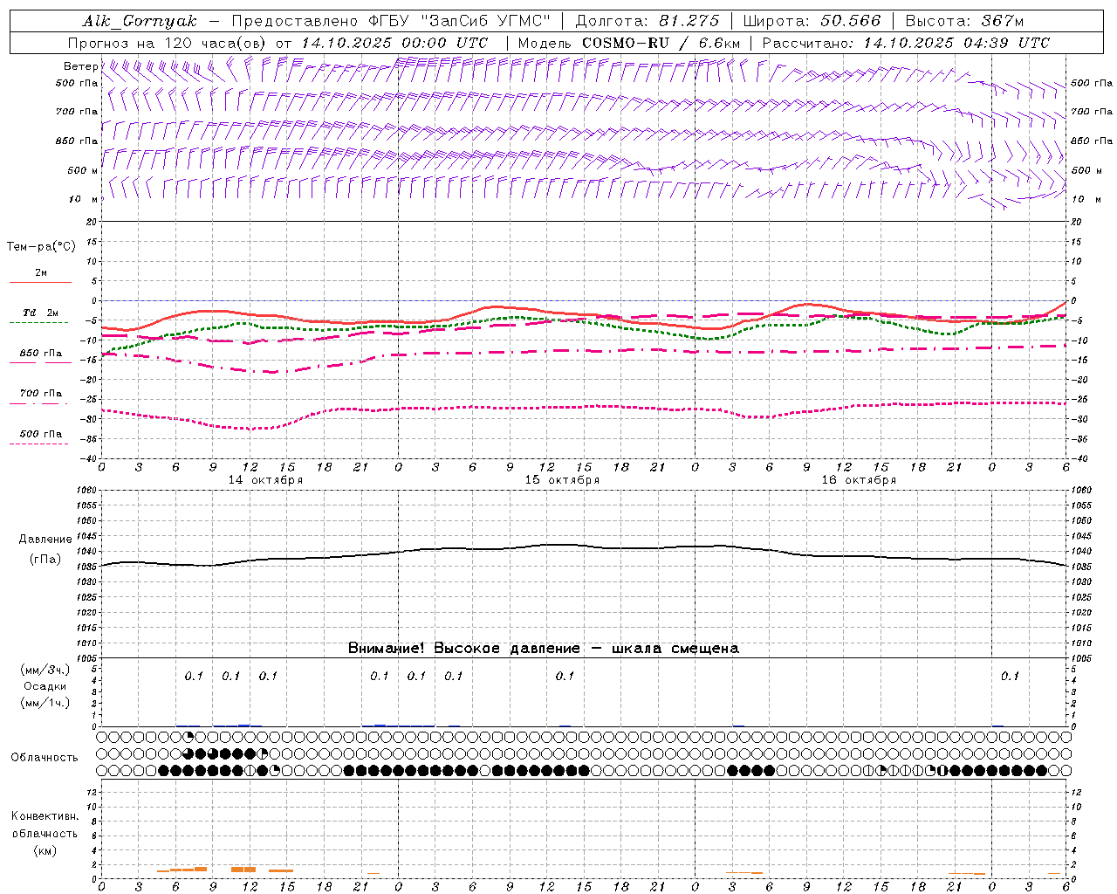
Task: Click the Давление pressure panel label
Action: pyautogui.click(x=45, y=540)
